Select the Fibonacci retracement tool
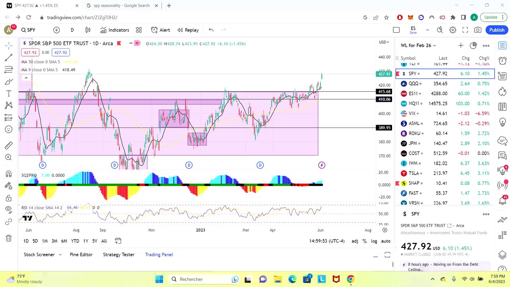 8,70
